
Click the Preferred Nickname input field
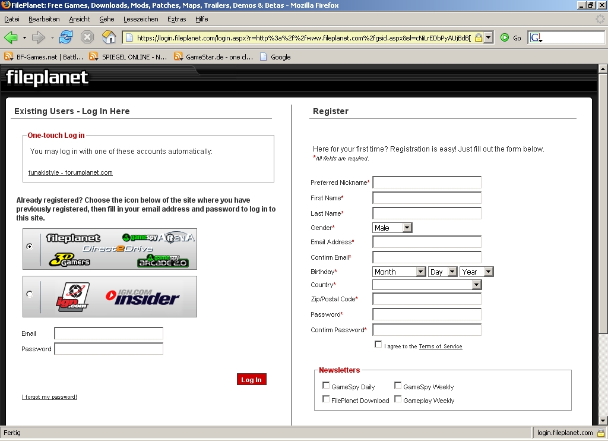(x=426, y=182)
